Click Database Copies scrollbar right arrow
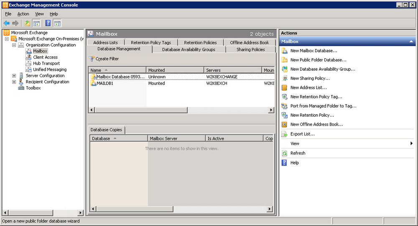 click(x=270, y=209)
